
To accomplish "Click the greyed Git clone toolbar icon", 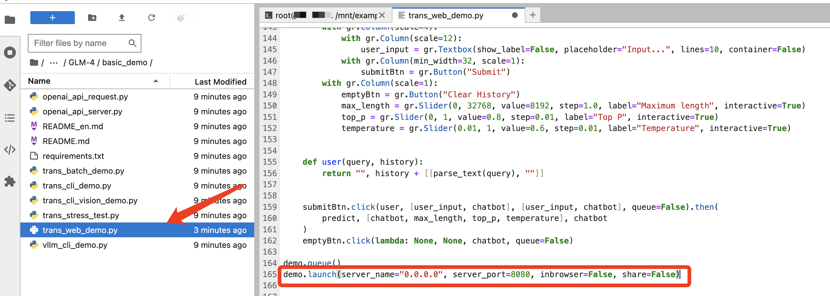I will coord(181,18).
